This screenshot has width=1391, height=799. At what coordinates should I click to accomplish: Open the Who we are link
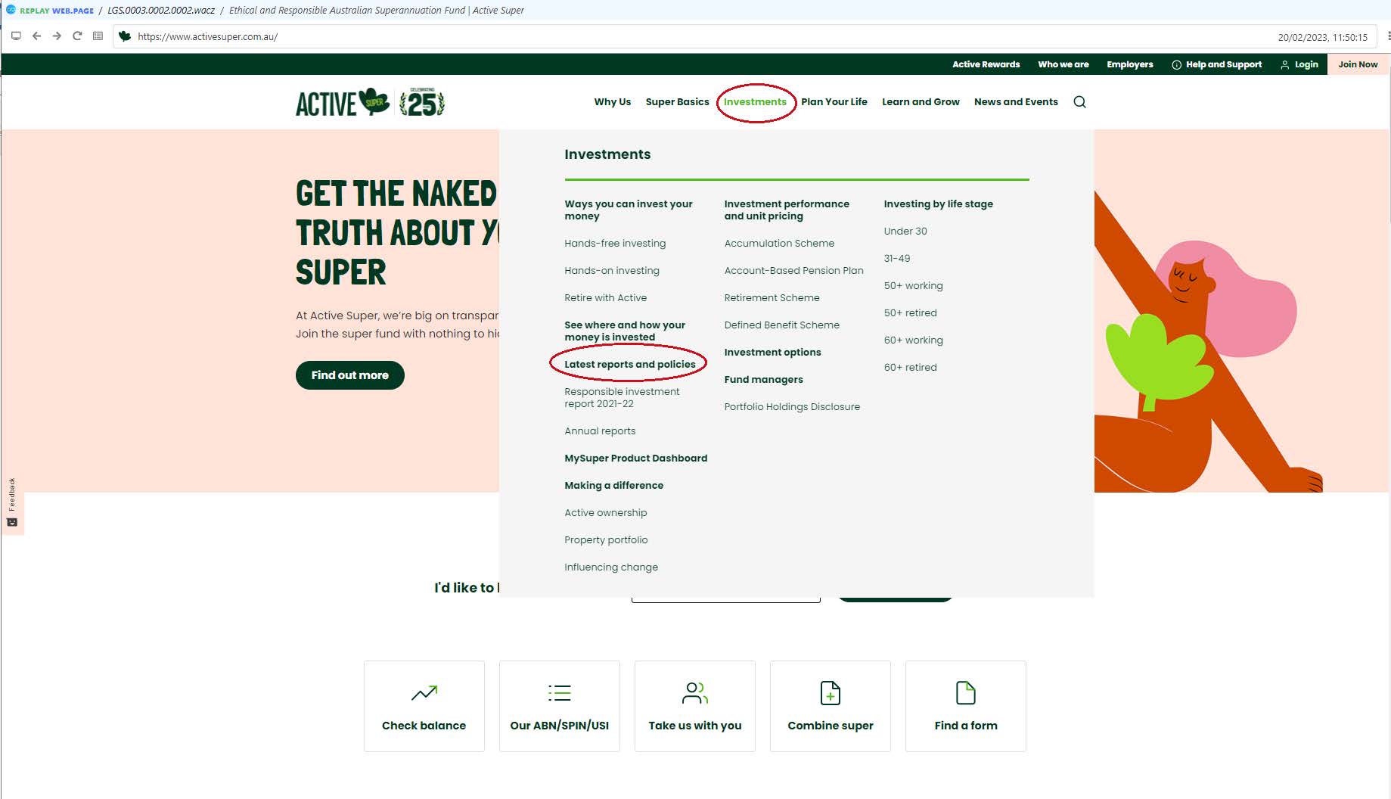click(x=1063, y=64)
